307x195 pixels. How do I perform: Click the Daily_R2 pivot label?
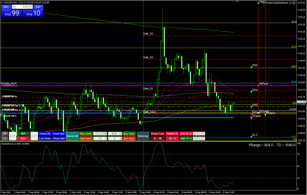(148, 57)
